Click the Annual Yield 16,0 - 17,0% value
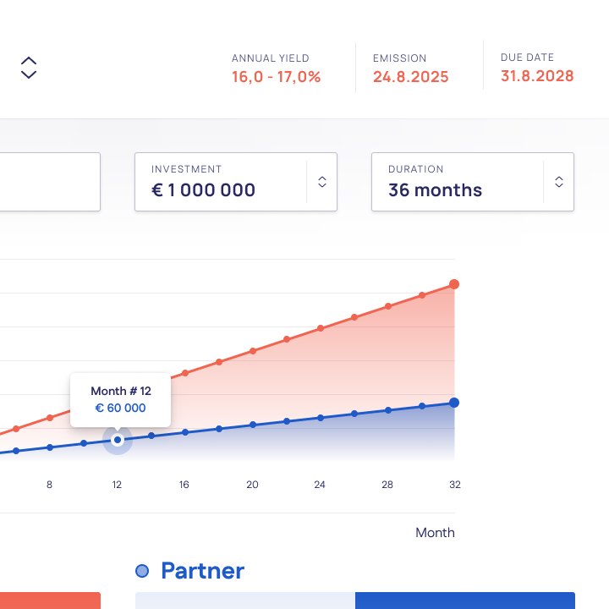 coord(276,77)
